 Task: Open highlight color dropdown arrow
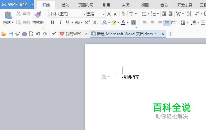118,23
